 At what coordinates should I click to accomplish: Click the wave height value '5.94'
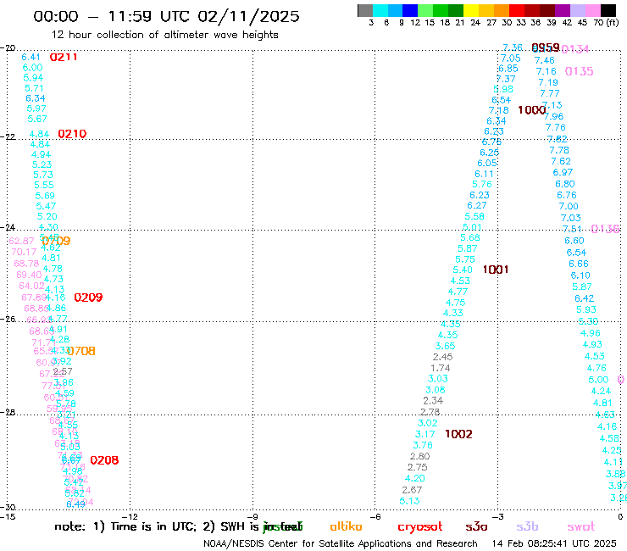coord(33,78)
